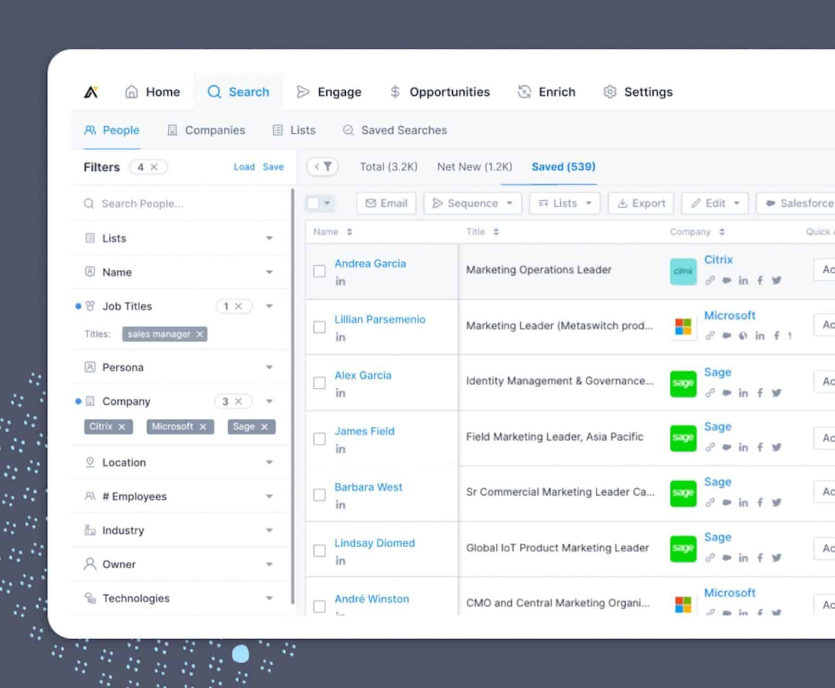This screenshot has height=688, width=835.
Task: Clear Job Titles filter count
Action: point(238,306)
